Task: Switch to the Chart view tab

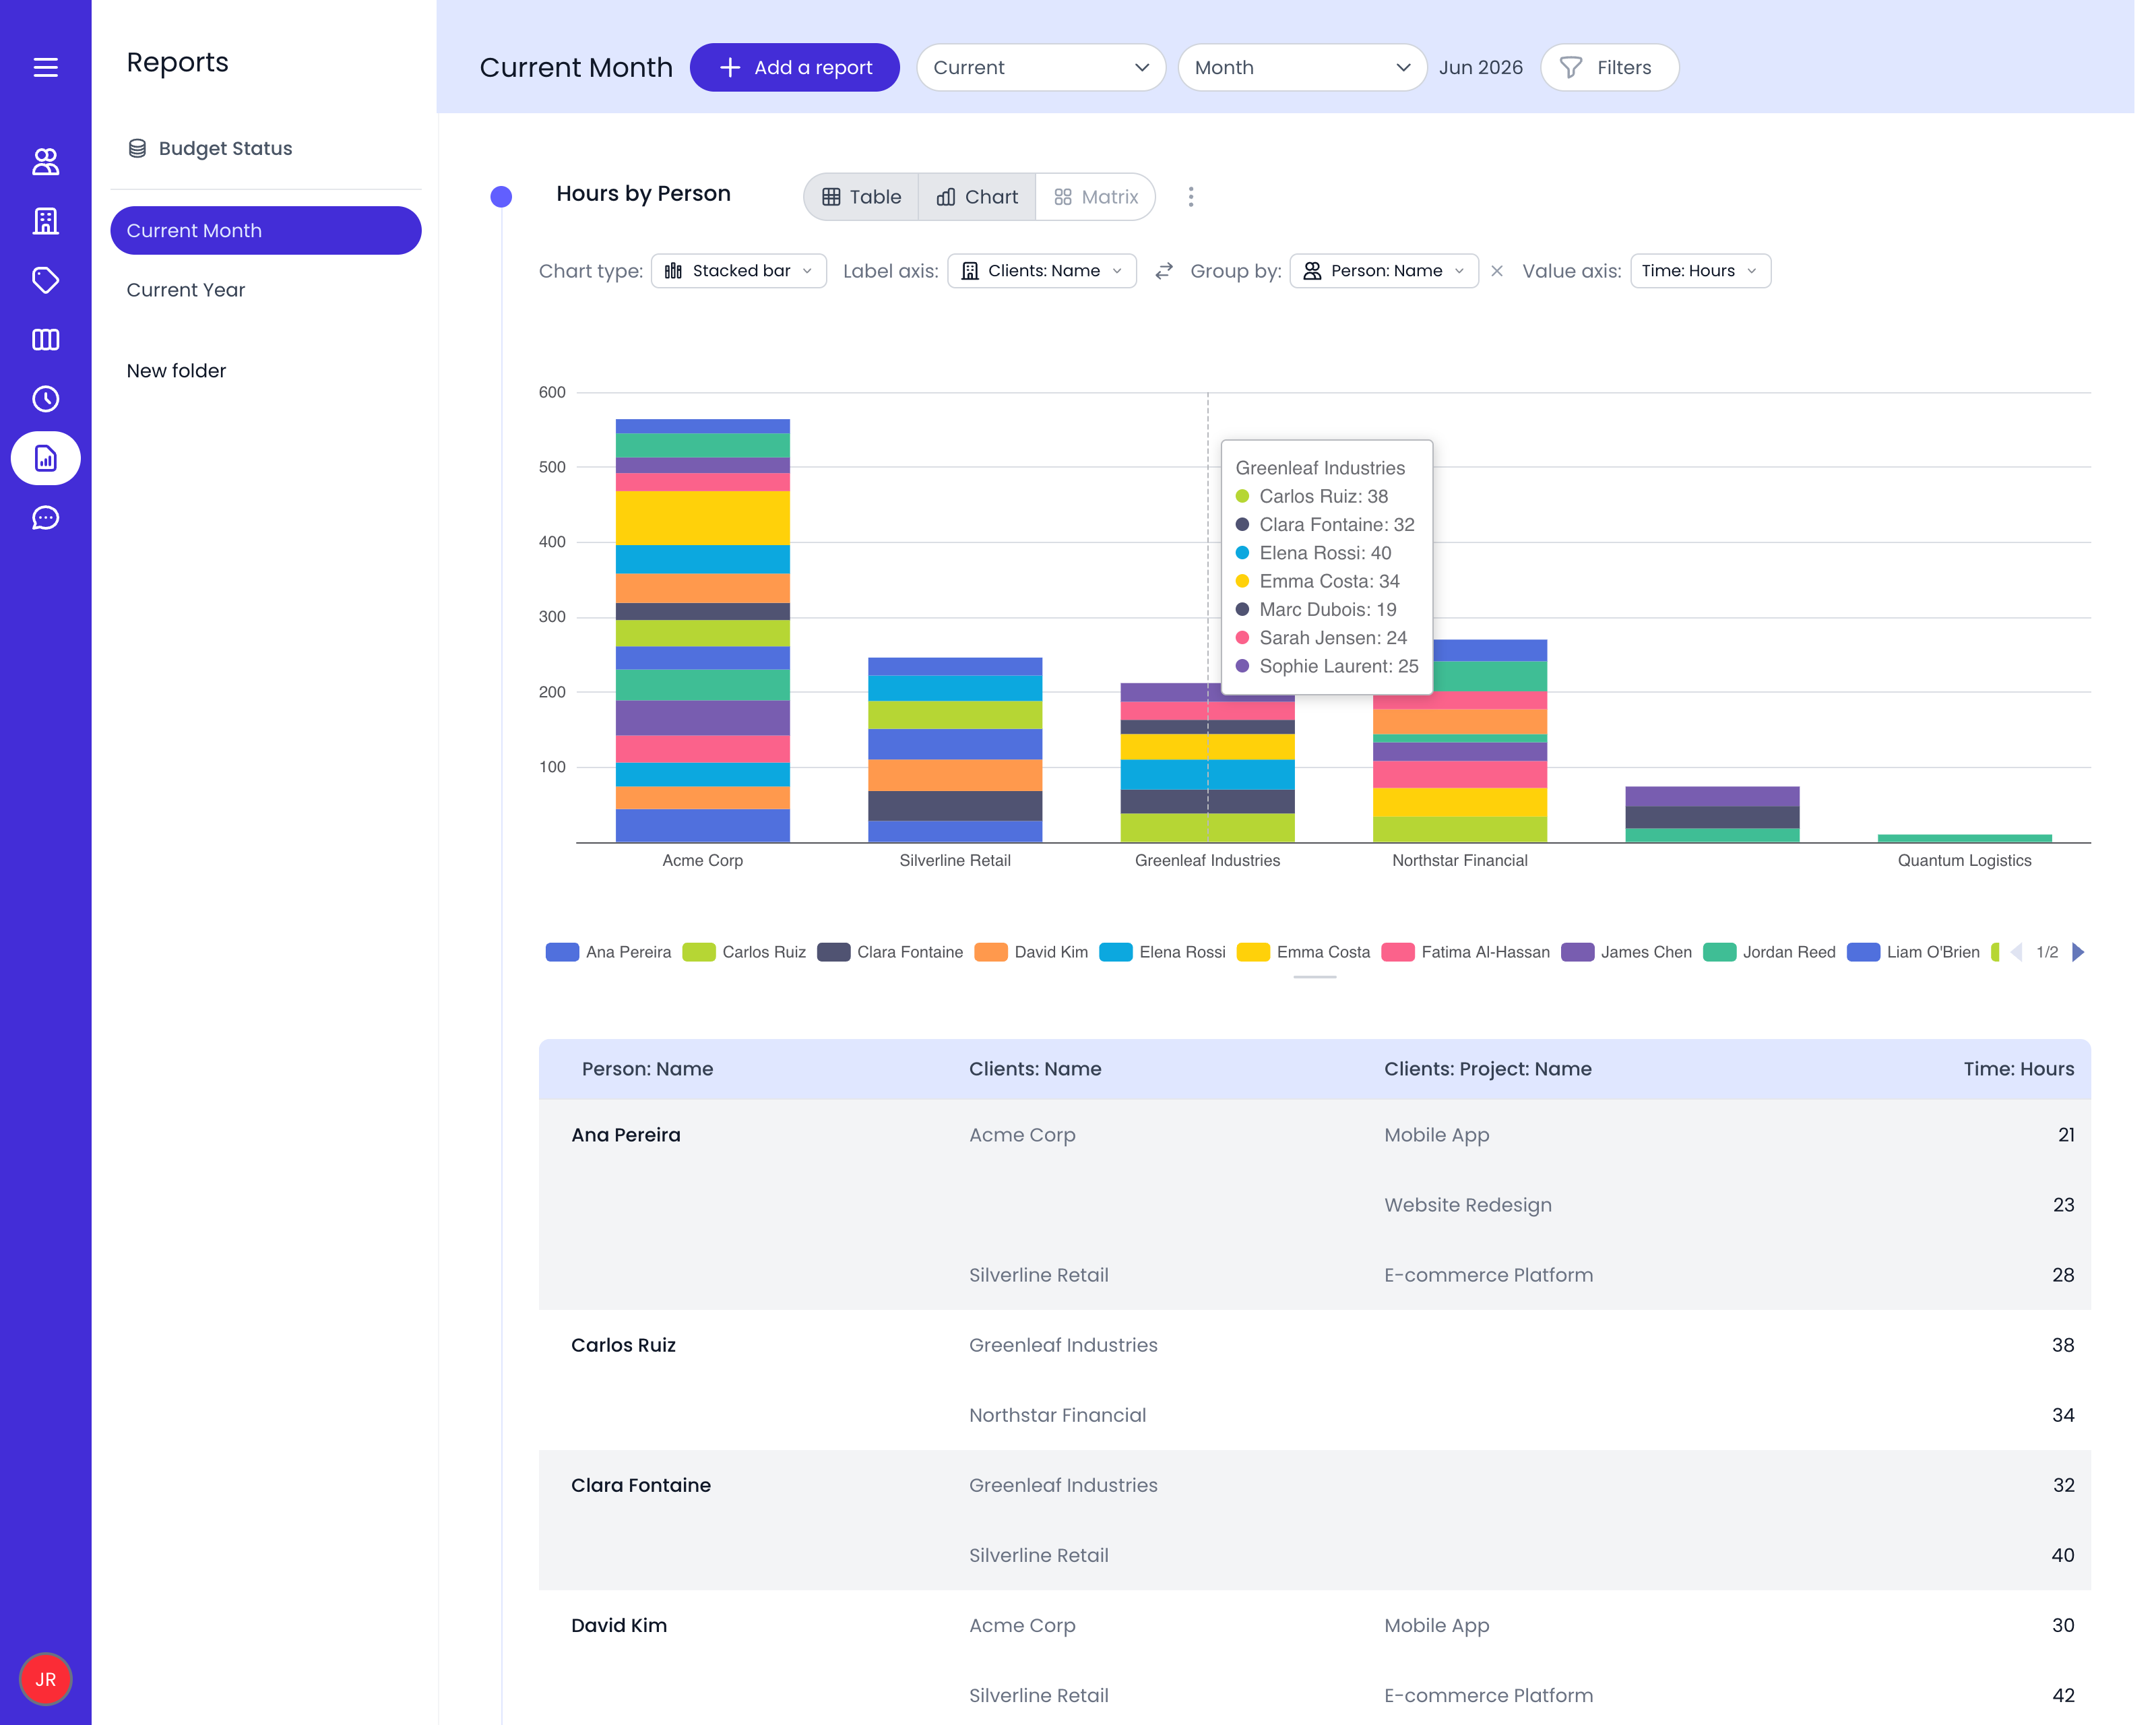Action: [977, 197]
